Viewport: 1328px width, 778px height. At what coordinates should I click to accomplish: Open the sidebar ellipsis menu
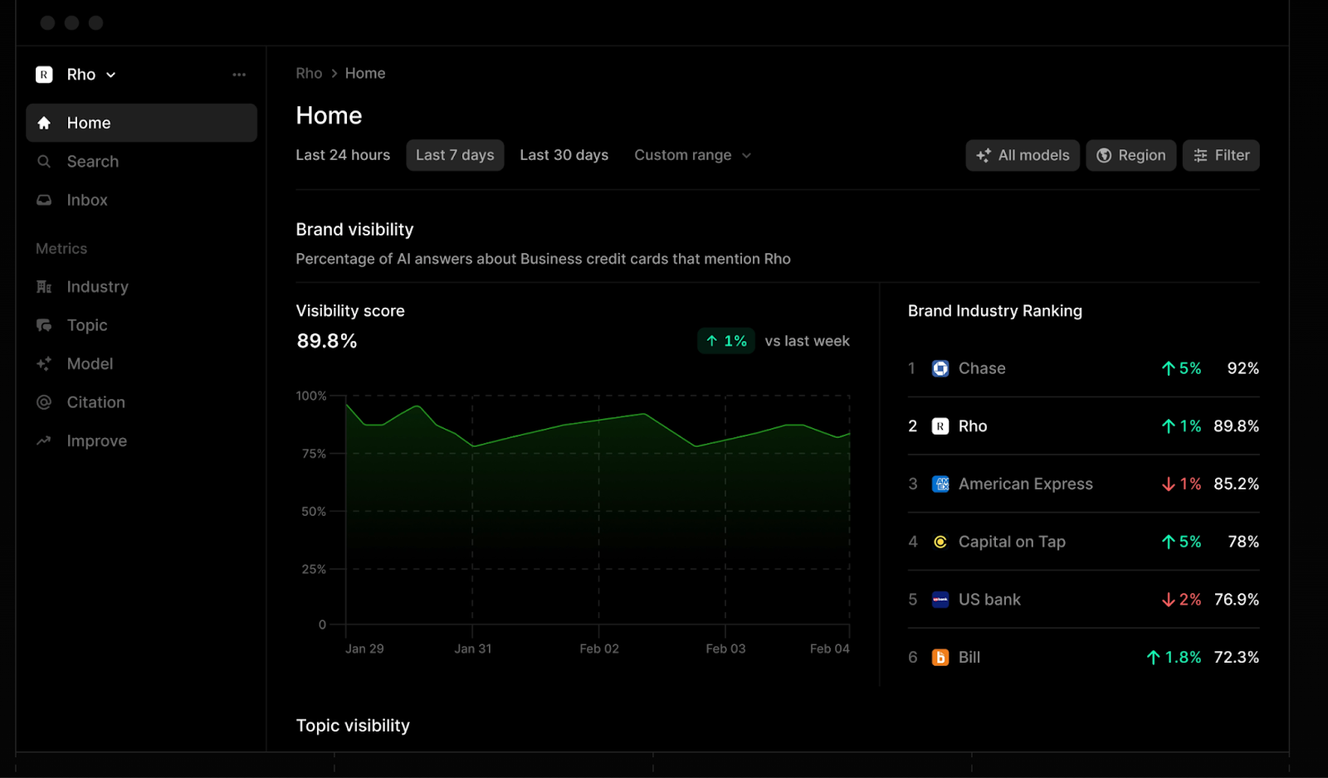coord(239,74)
